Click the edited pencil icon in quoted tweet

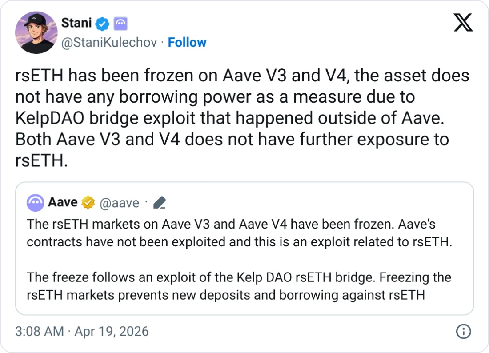point(159,204)
